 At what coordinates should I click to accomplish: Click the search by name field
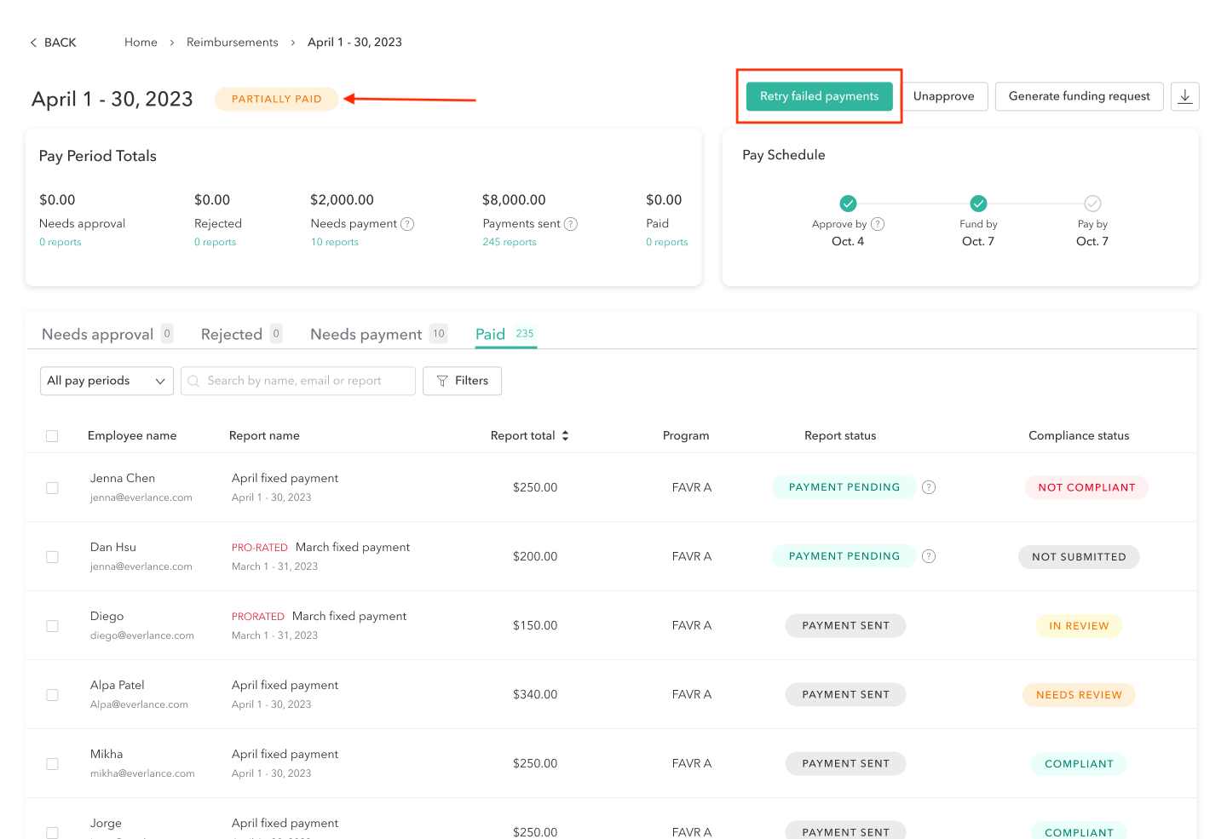[298, 381]
